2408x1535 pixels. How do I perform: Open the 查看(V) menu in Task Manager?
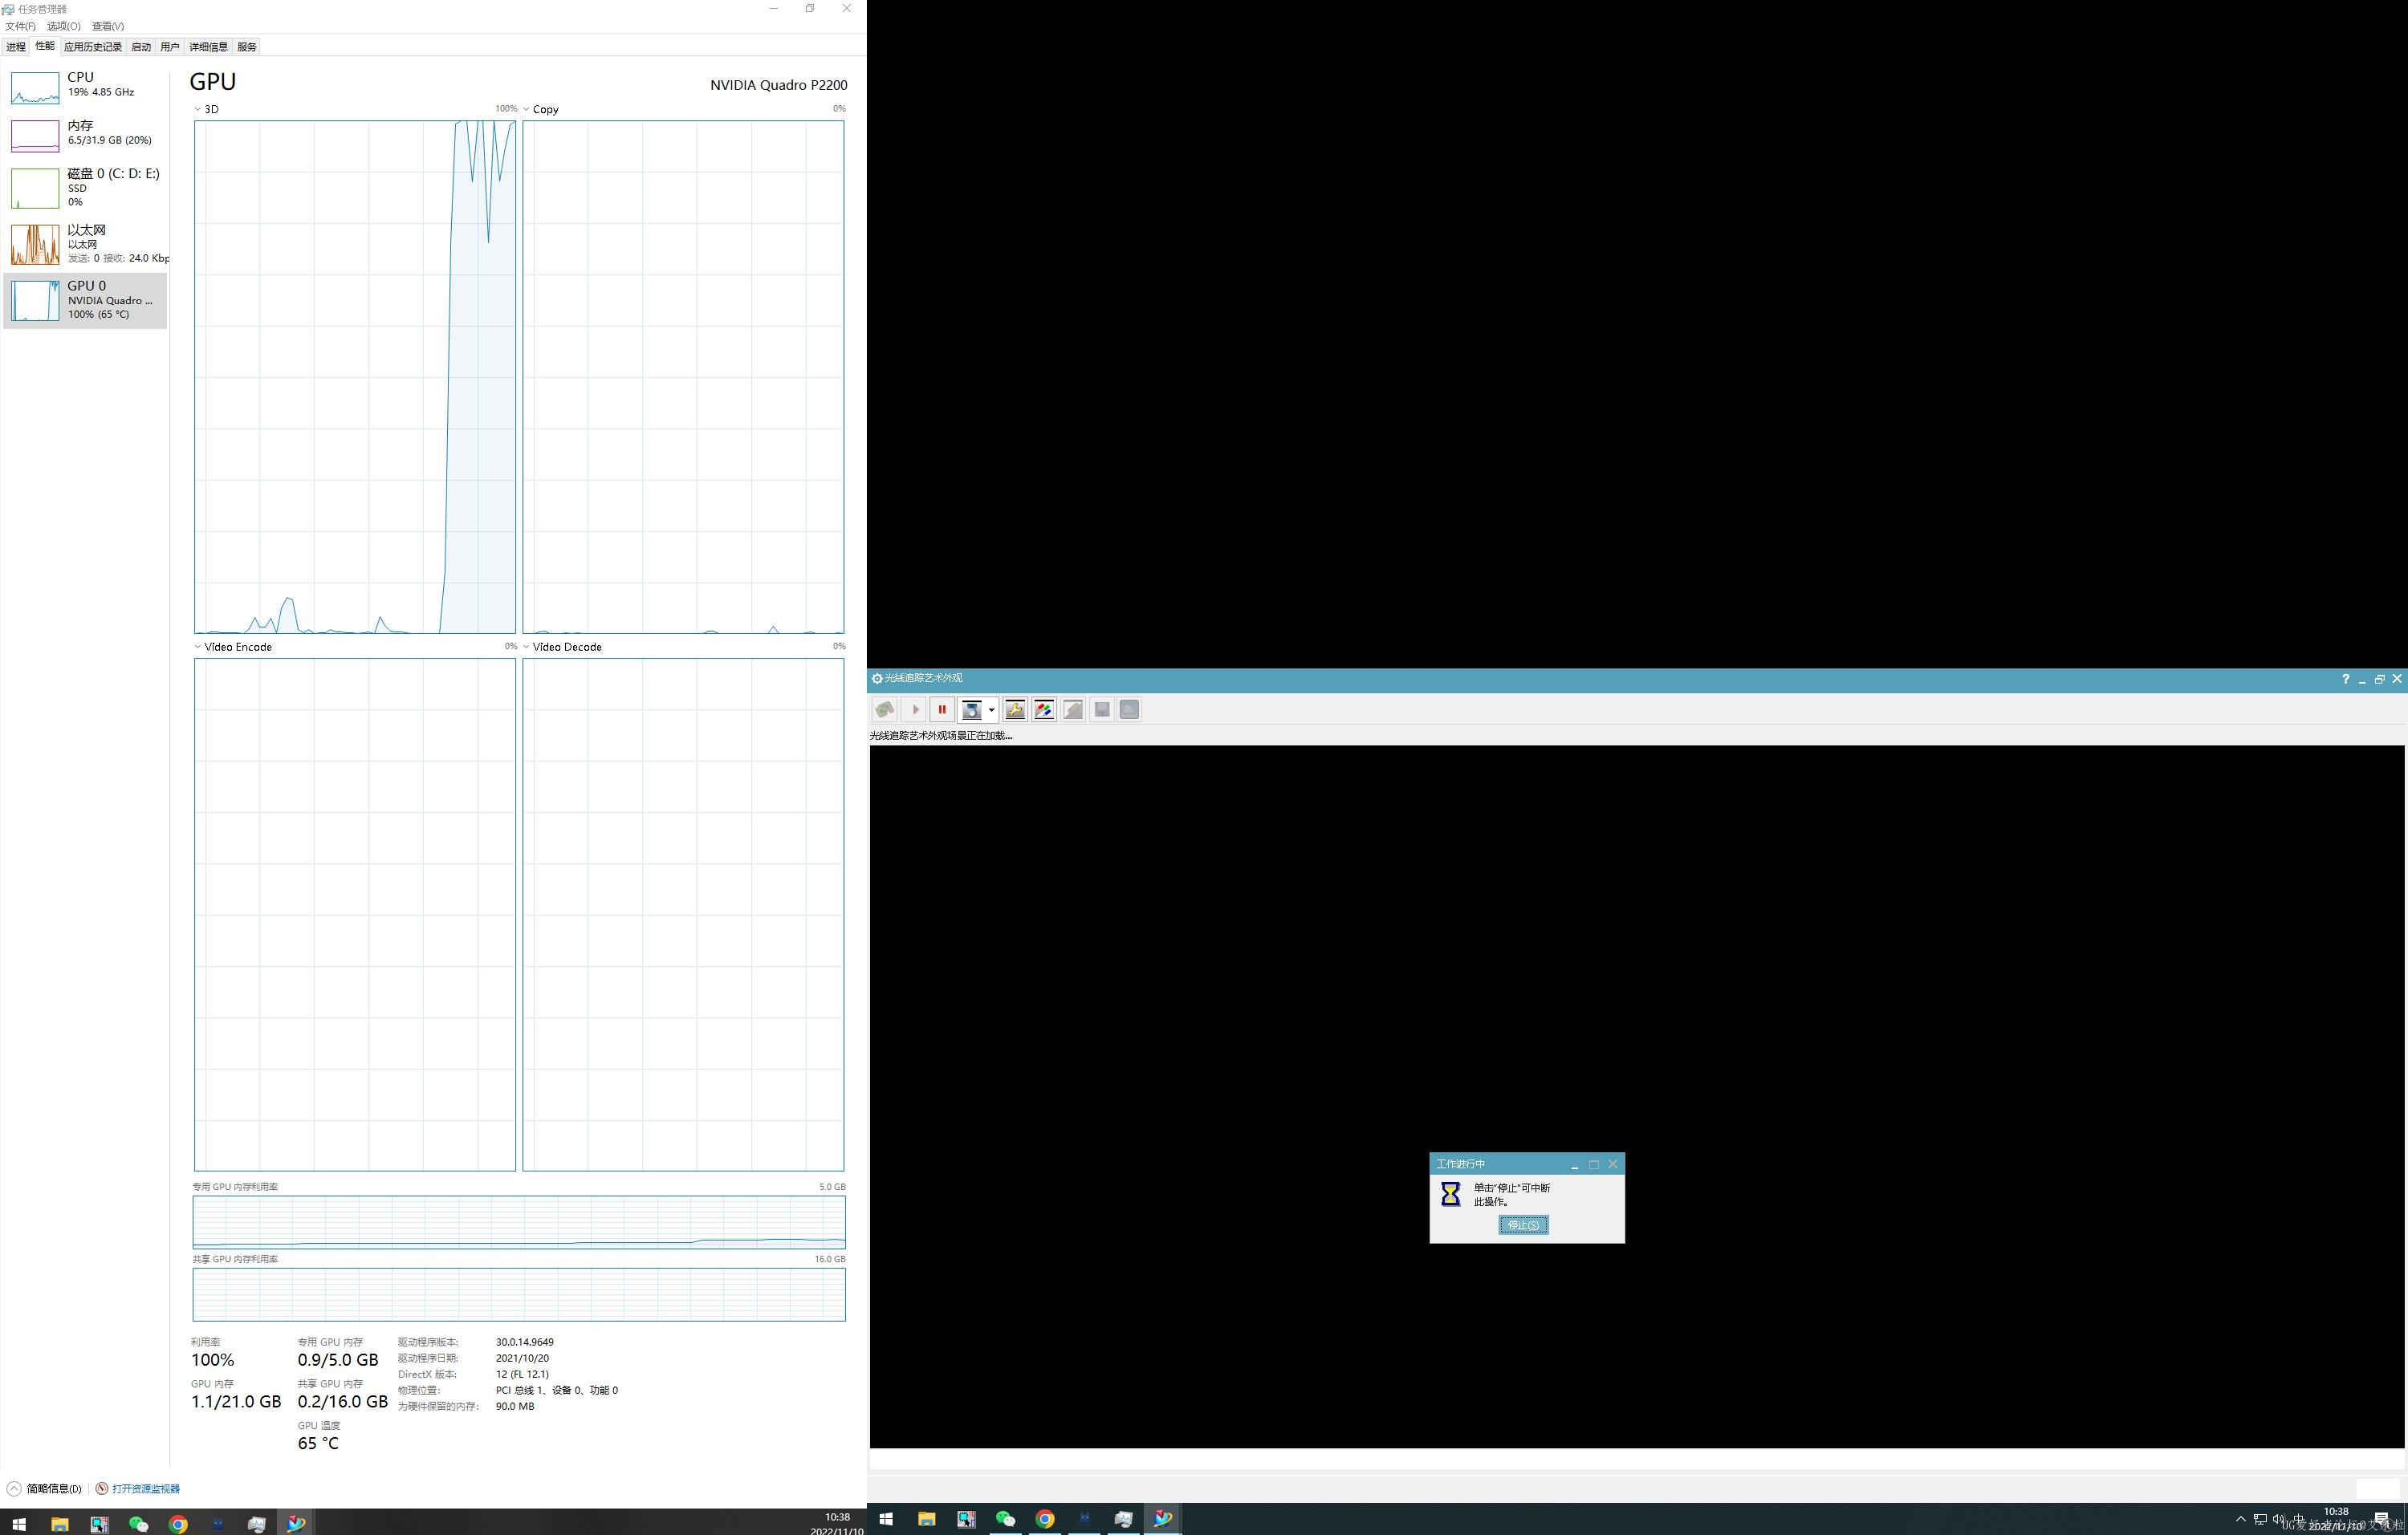(108, 26)
